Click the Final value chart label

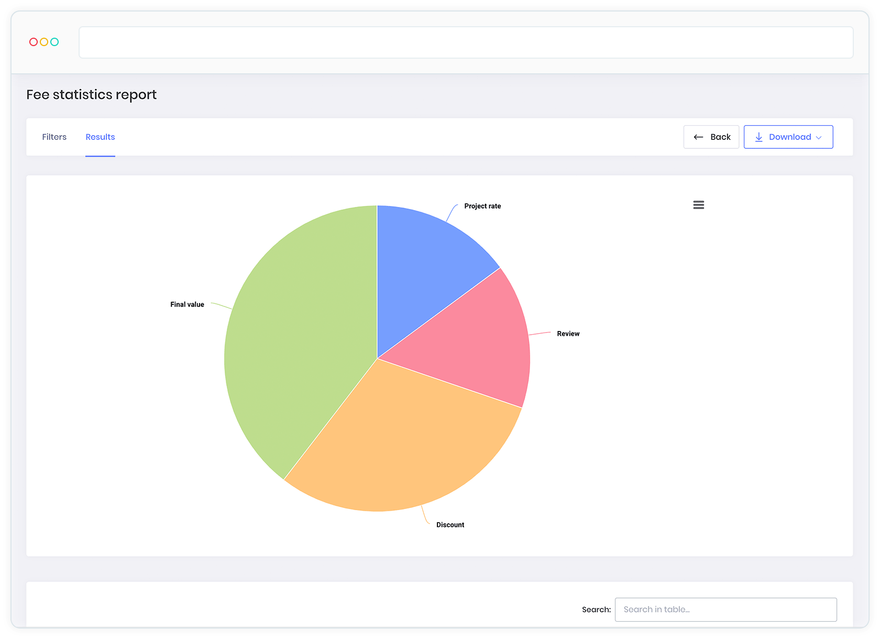(187, 304)
